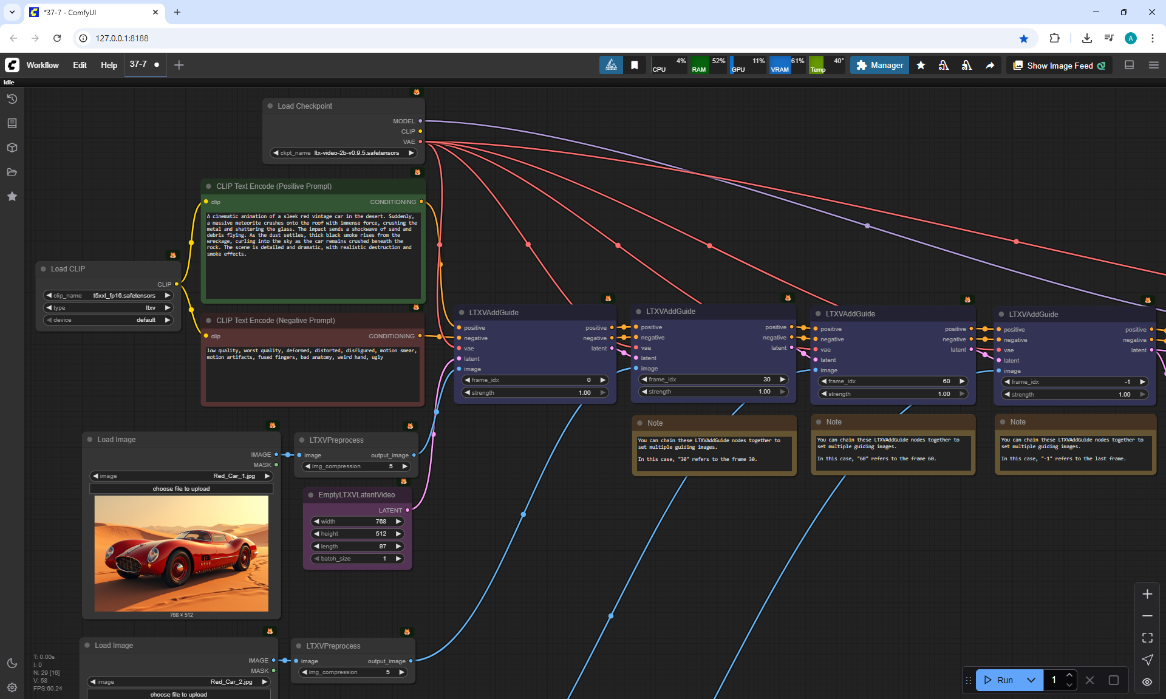Image resolution: width=1166 pixels, height=699 pixels.
Task: Toggle link visibility eye icon
Action: coord(1147,681)
